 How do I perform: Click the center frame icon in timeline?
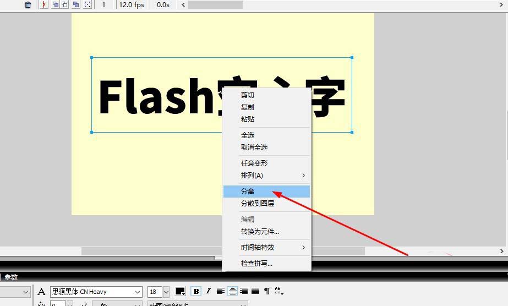click(x=43, y=4)
